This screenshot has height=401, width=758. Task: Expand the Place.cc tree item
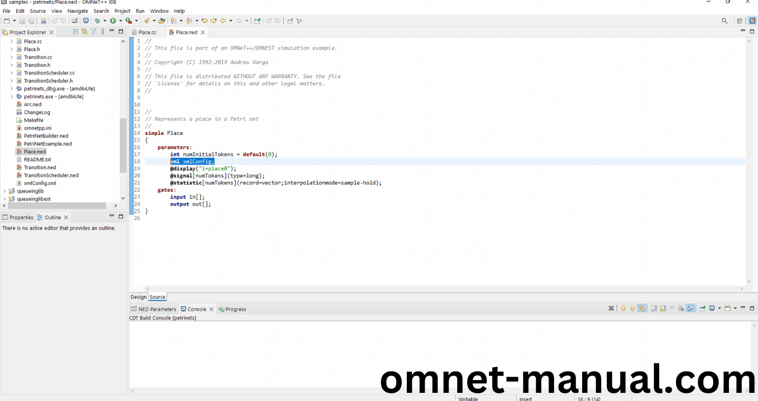[x=12, y=41]
